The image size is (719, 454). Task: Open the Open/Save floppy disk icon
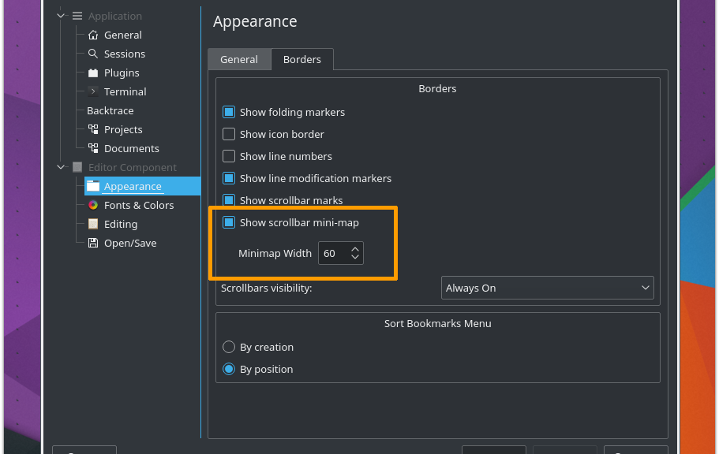click(93, 243)
